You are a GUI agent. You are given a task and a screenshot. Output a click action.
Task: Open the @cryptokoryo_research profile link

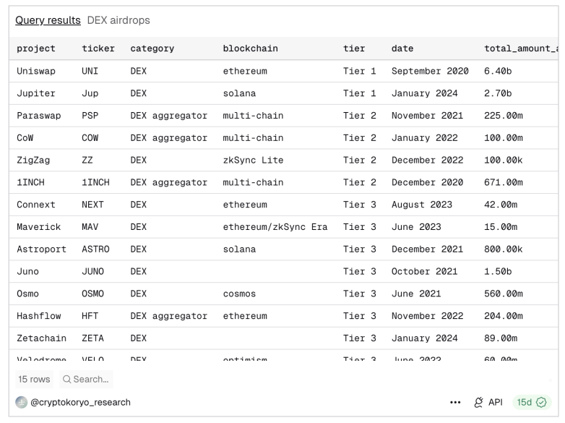click(80, 402)
